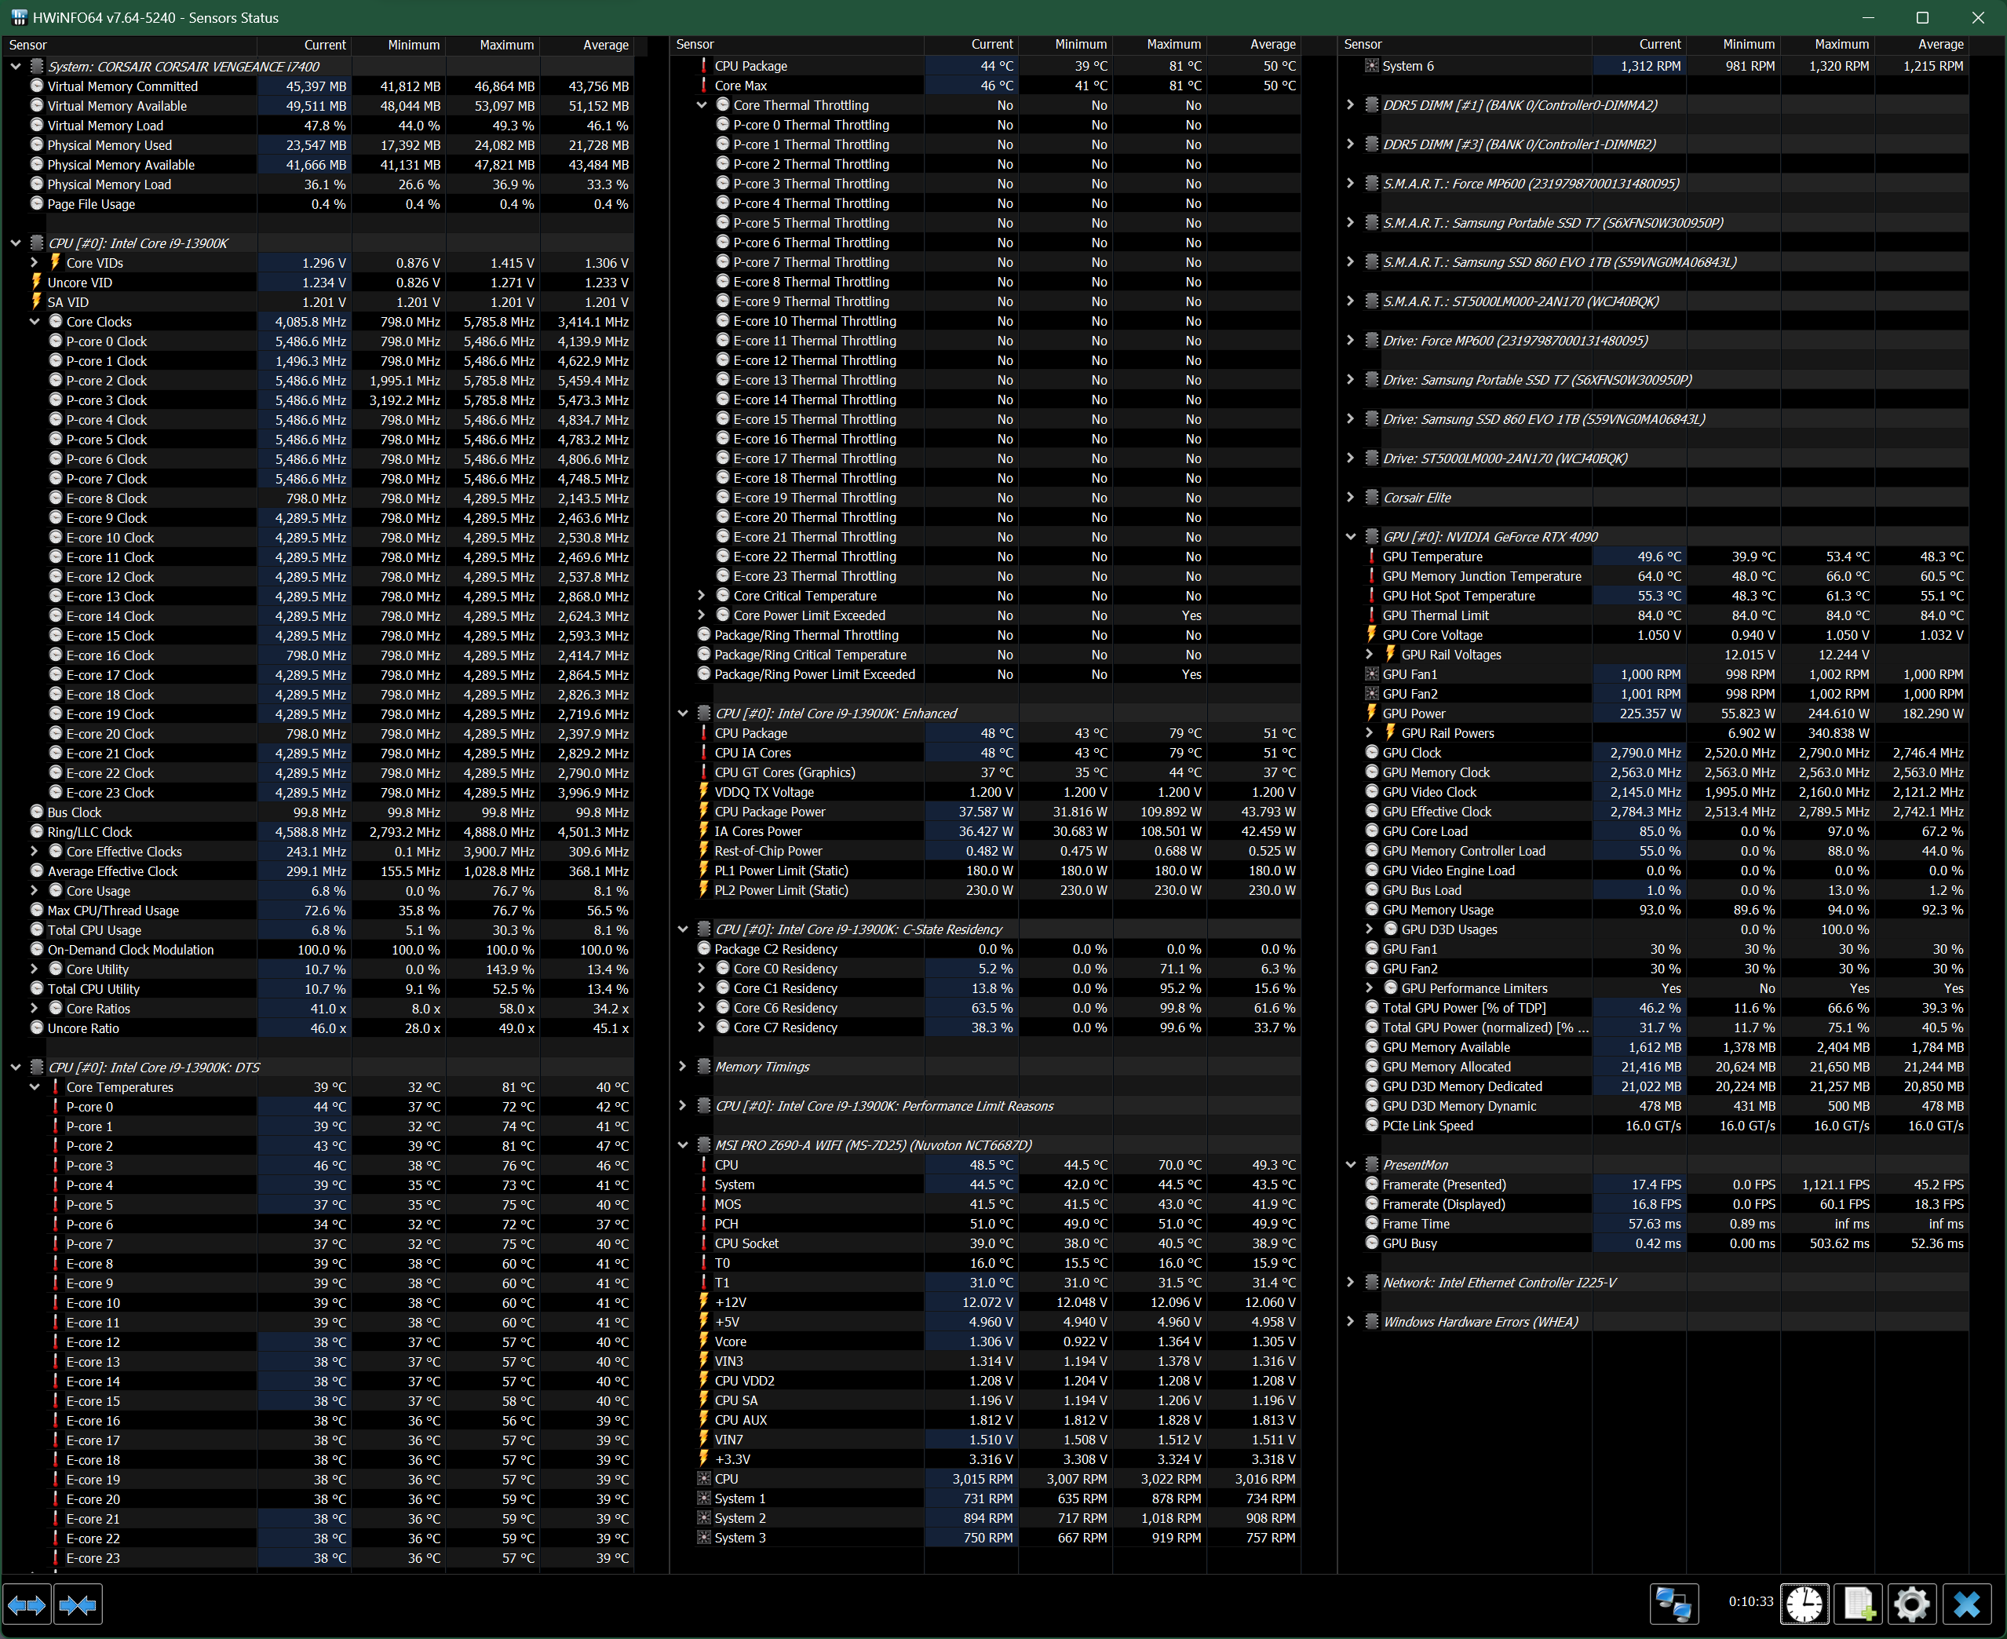Start logging with the document-plus icon
The height and width of the screenshot is (1639, 2007).
[x=1858, y=1604]
